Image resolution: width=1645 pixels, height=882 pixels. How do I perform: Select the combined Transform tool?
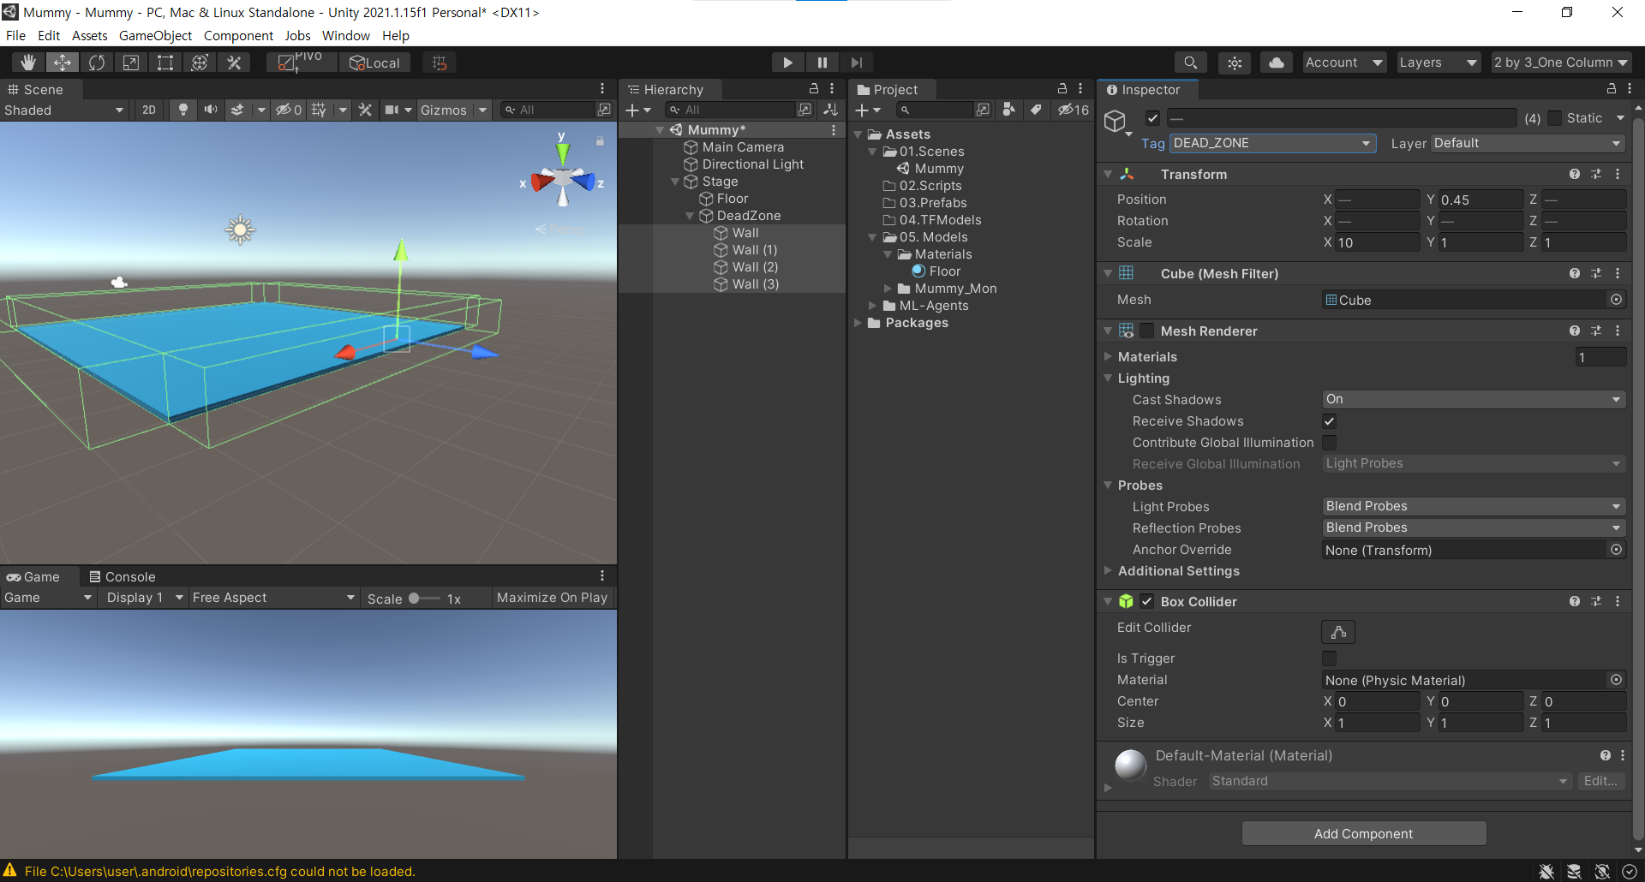pyautogui.click(x=200, y=63)
